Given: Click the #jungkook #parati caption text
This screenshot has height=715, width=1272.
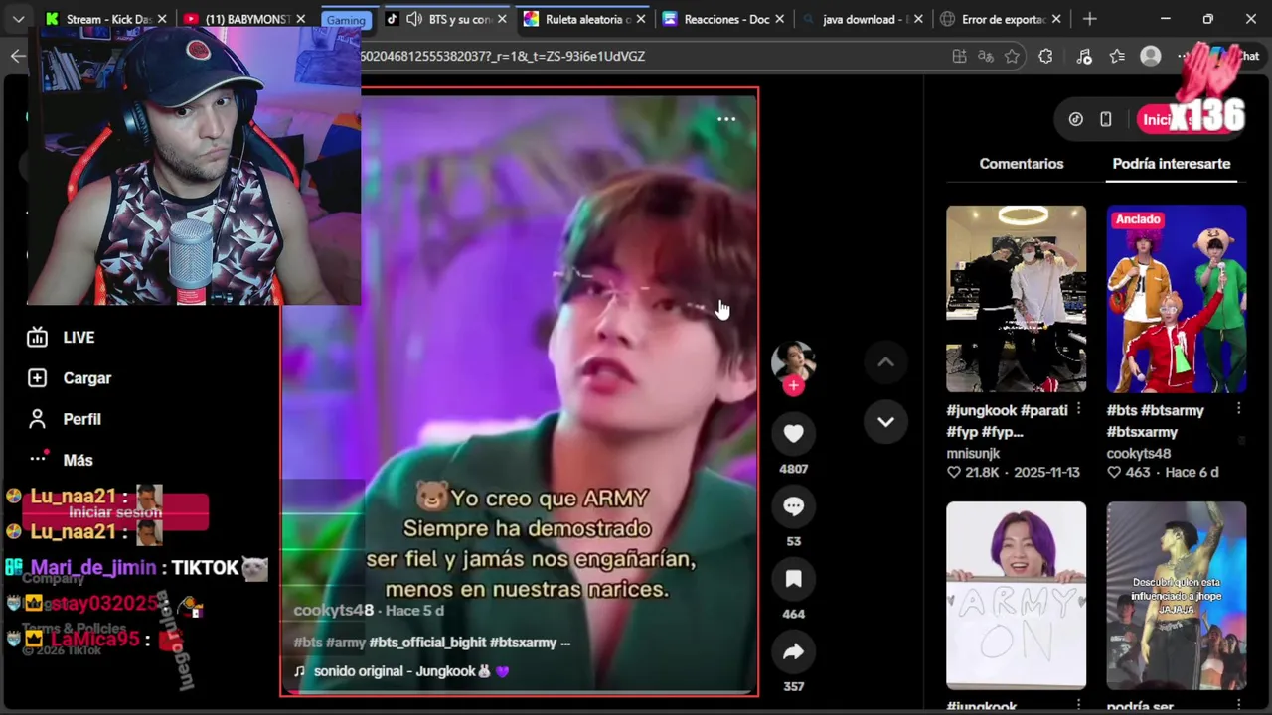Looking at the screenshot, I should click(x=1007, y=420).
